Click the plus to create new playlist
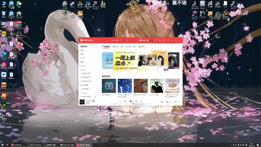The height and width of the screenshot is (147, 261). coord(96,93)
